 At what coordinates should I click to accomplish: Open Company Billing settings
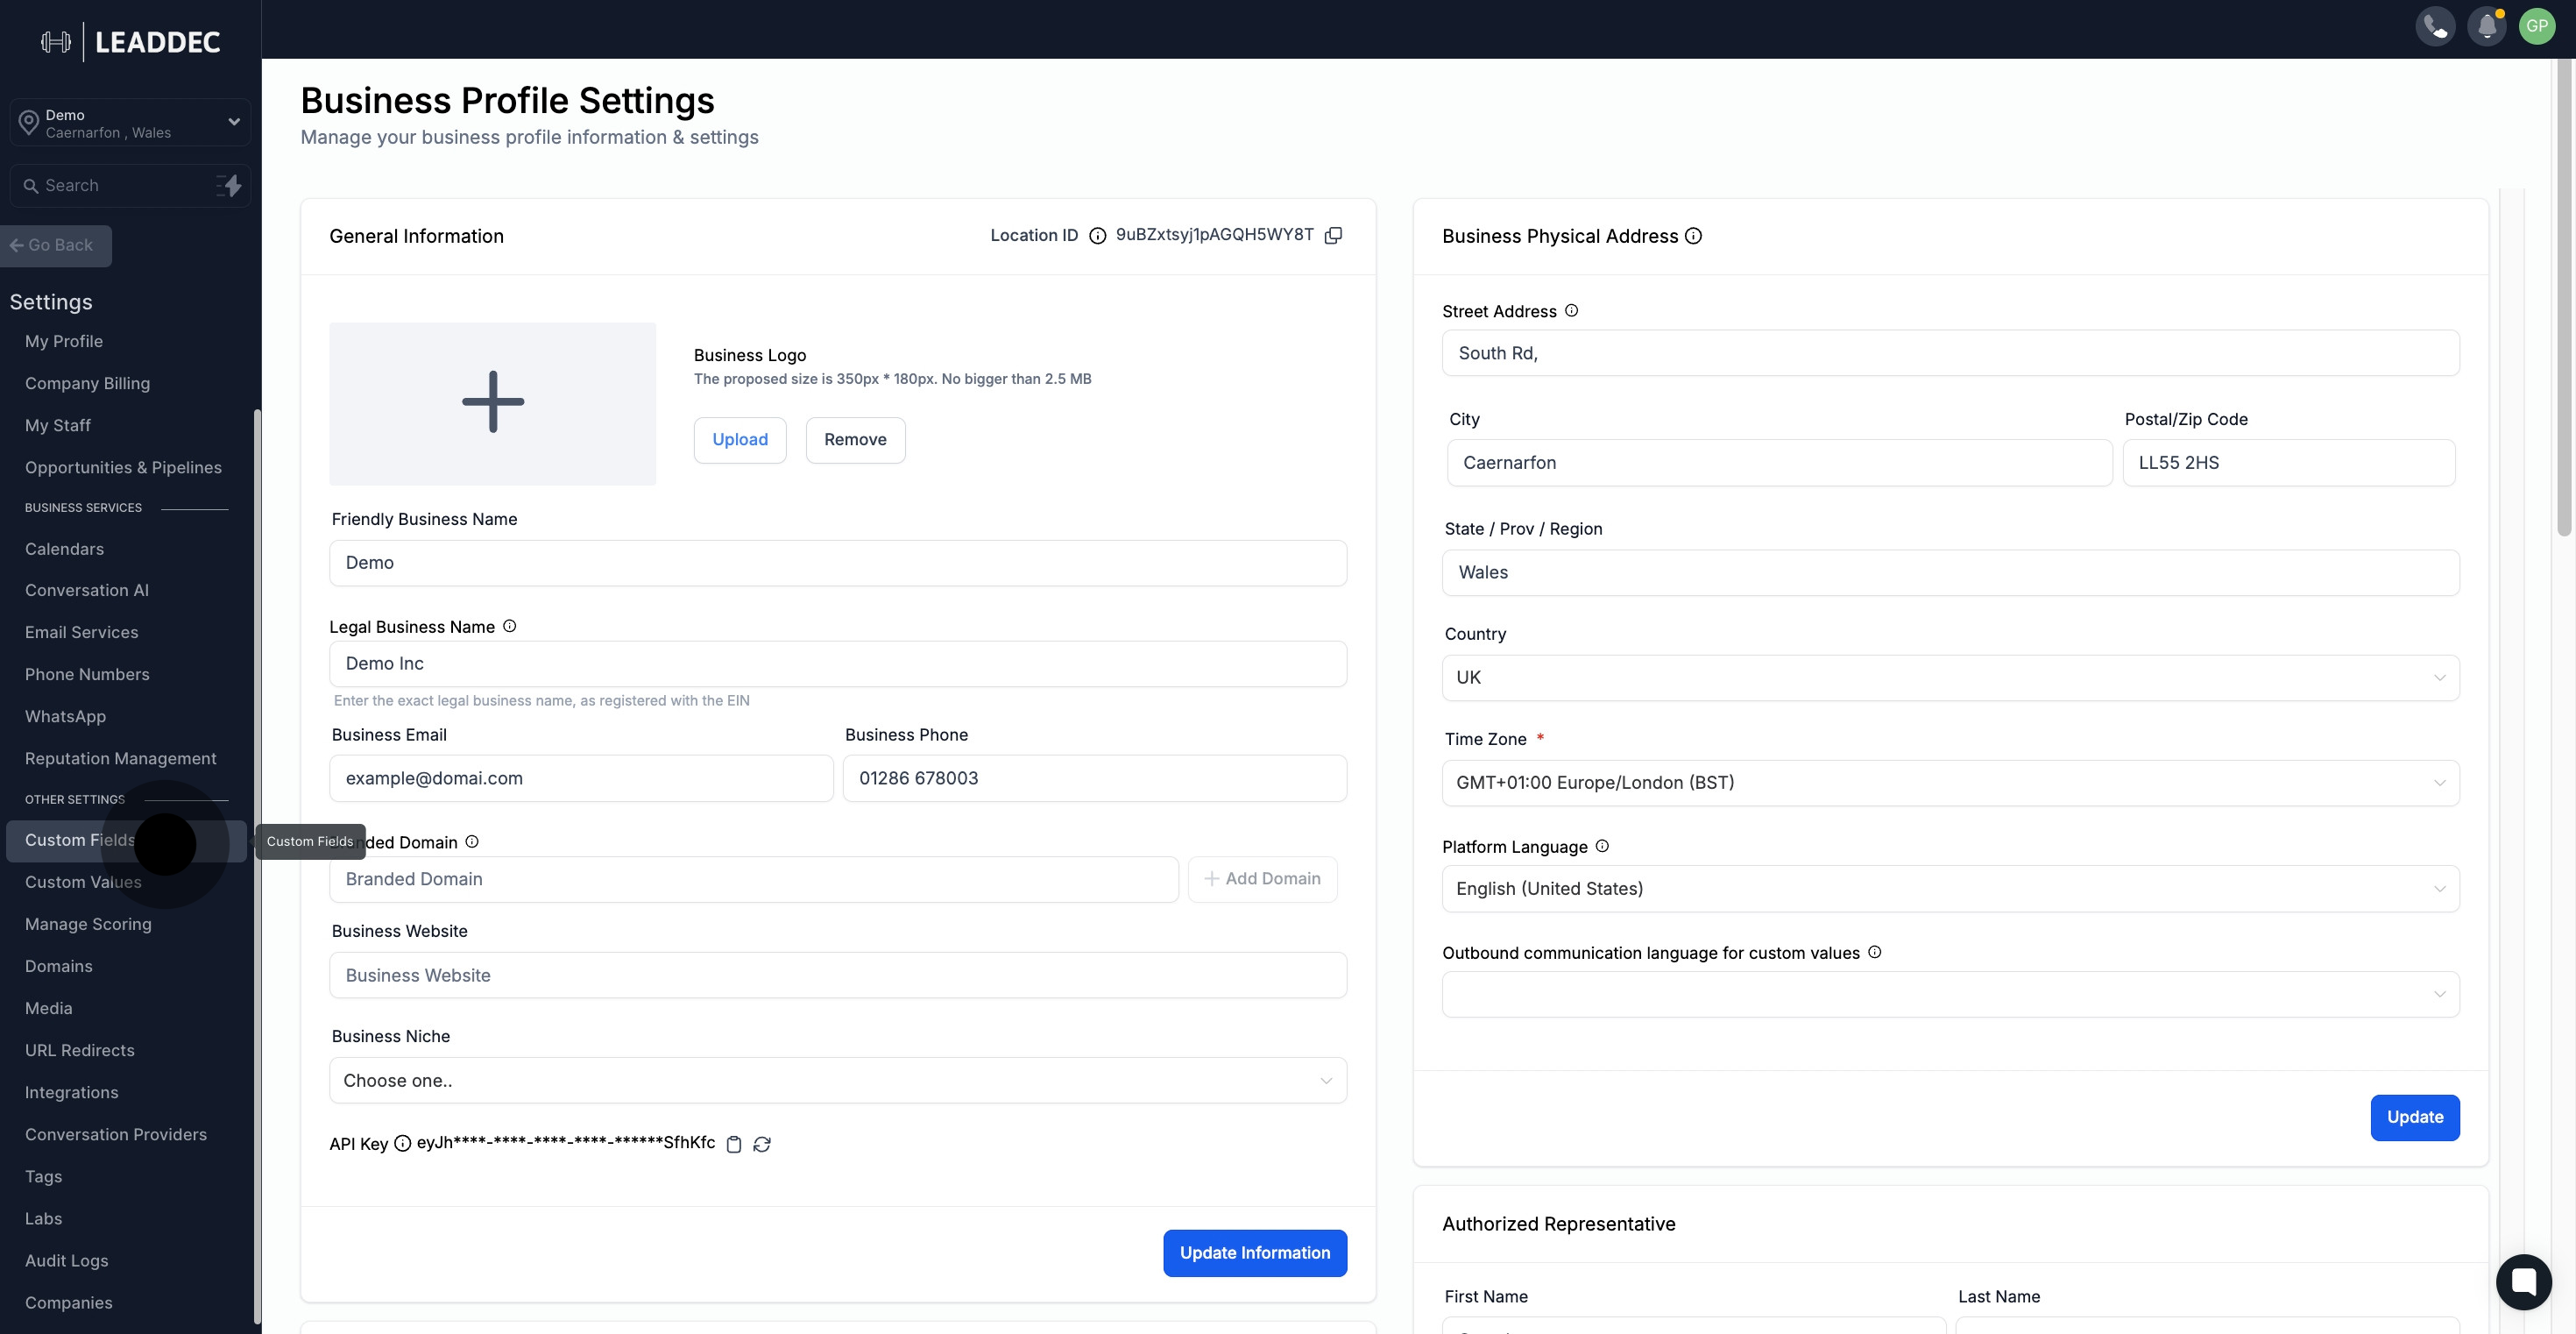pos(87,384)
